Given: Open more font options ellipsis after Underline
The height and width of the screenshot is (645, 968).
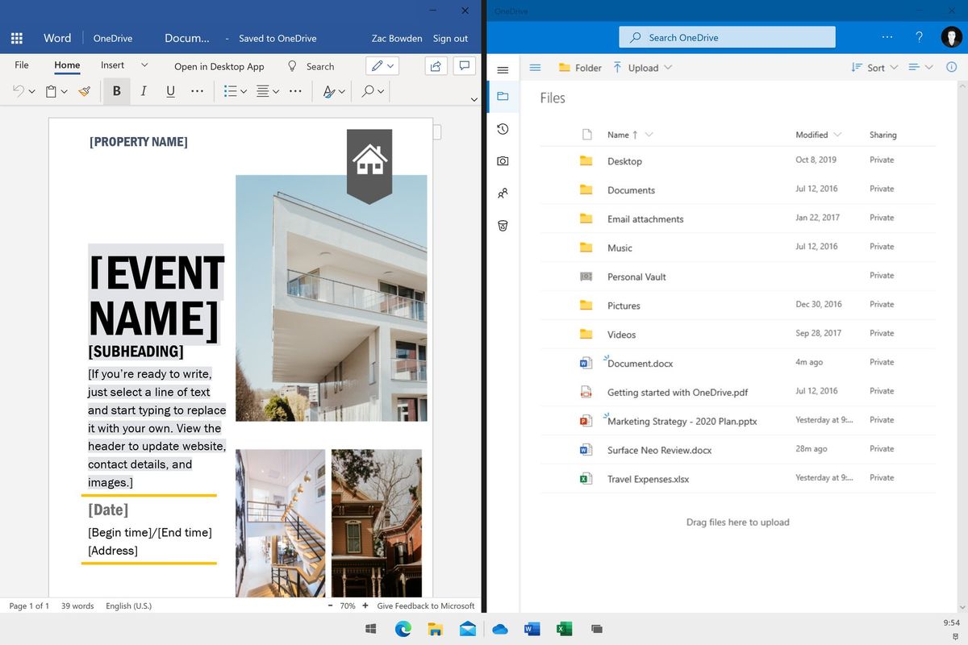Looking at the screenshot, I should [x=197, y=91].
